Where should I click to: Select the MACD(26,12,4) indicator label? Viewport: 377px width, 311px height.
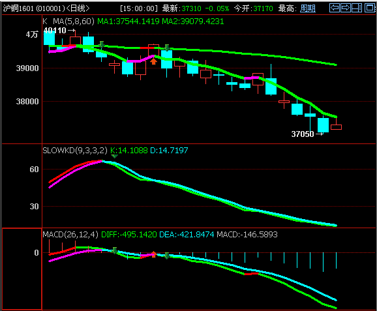tap(70, 234)
